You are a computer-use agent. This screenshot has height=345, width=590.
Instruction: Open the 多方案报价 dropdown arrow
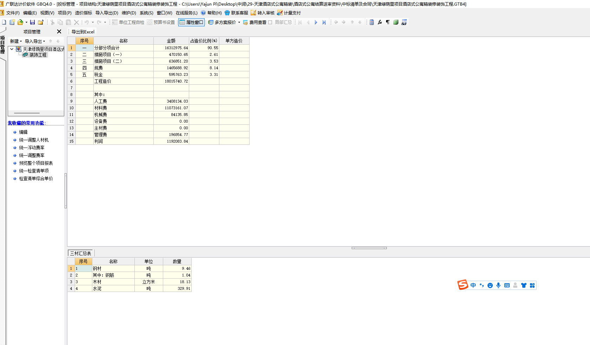pyautogui.click(x=239, y=22)
